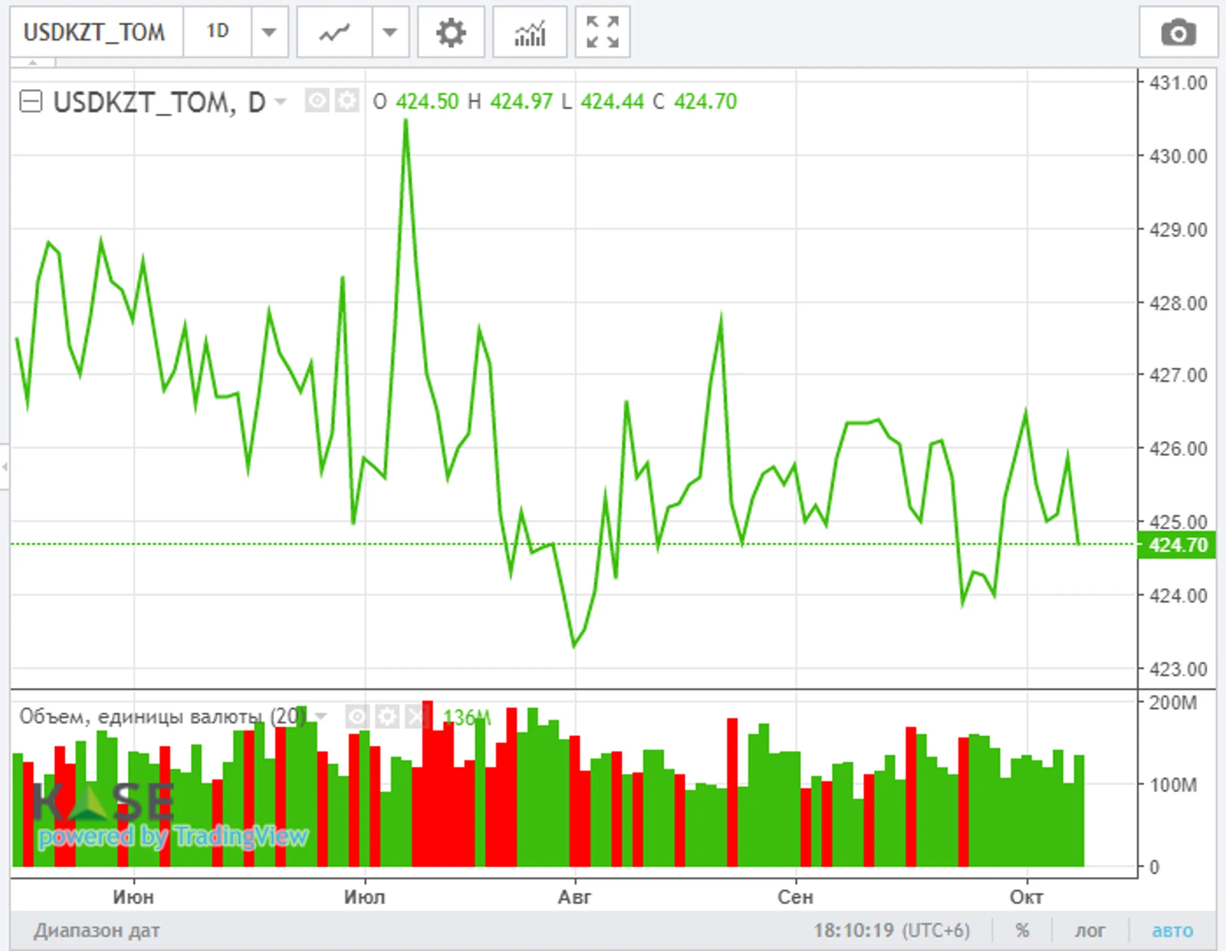Click the 200M volume scale label

1173,702
